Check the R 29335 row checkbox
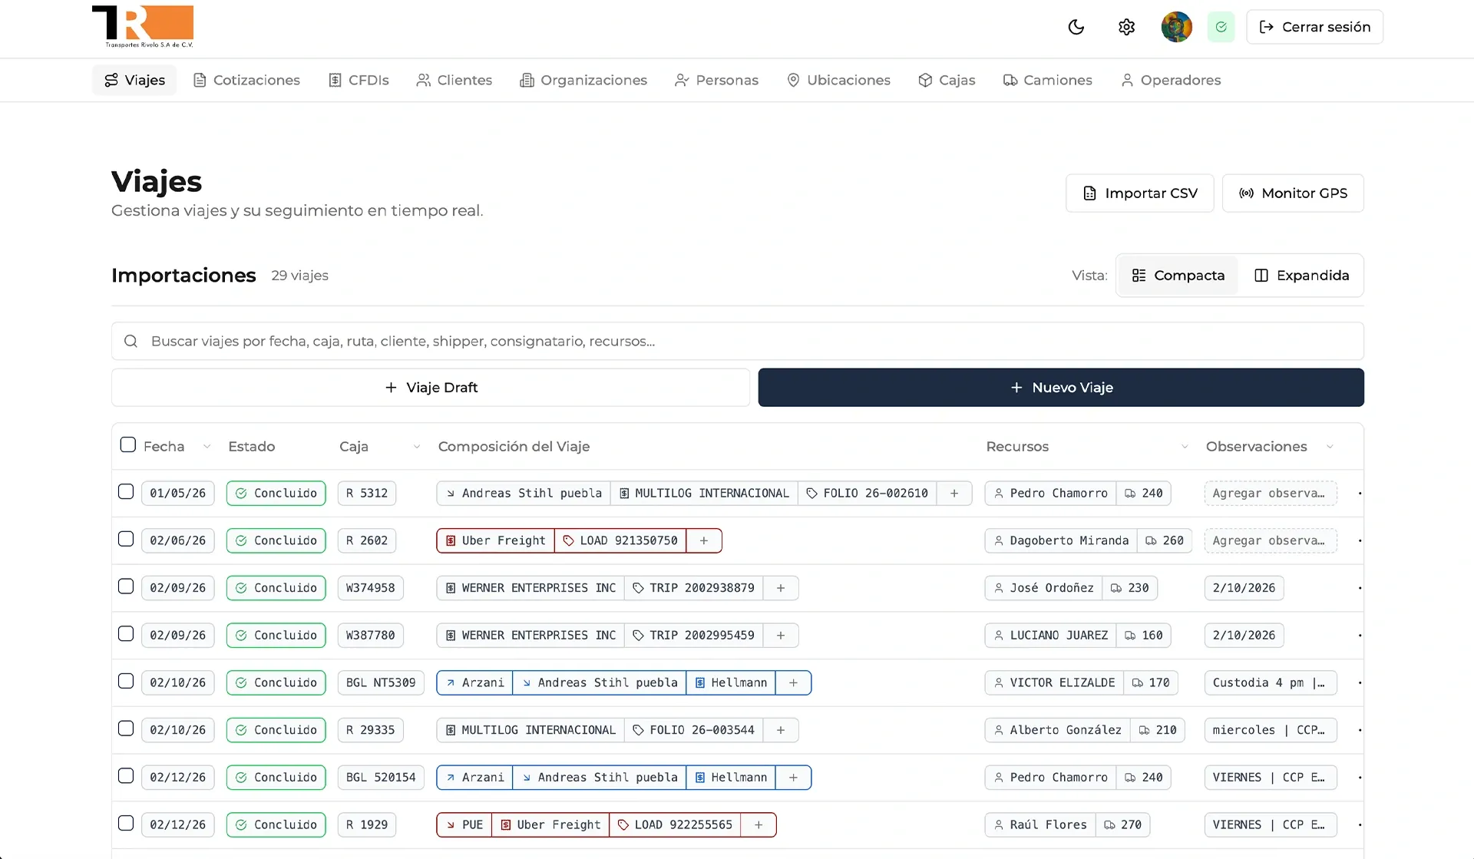The image size is (1474, 859). tap(126, 728)
